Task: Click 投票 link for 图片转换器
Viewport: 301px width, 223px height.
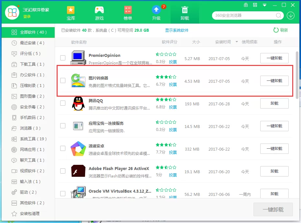Action: (x=173, y=85)
